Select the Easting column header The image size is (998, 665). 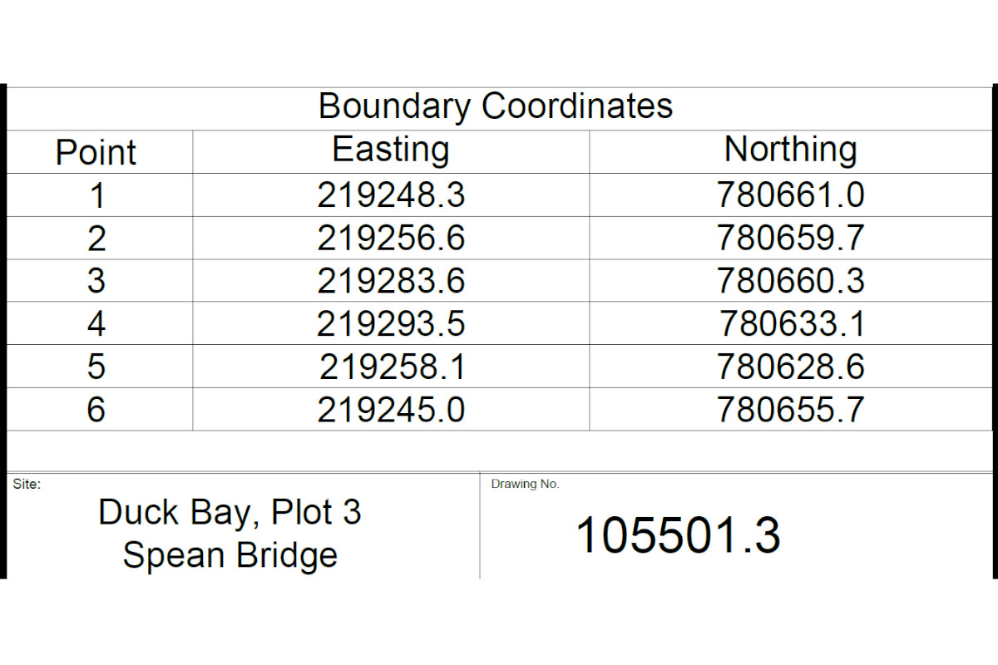pos(391,150)
